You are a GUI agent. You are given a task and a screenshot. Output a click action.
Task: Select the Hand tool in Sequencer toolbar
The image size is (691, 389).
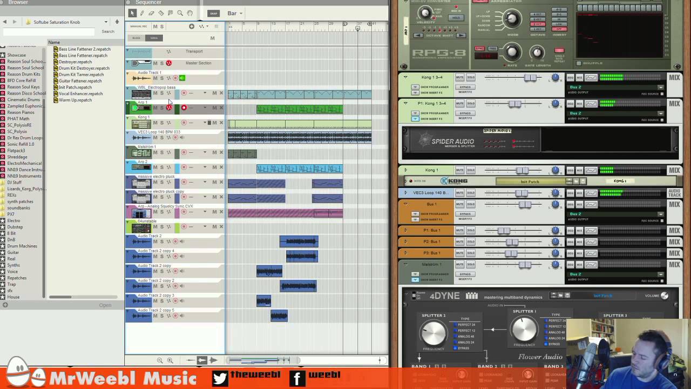coord(190,13)
